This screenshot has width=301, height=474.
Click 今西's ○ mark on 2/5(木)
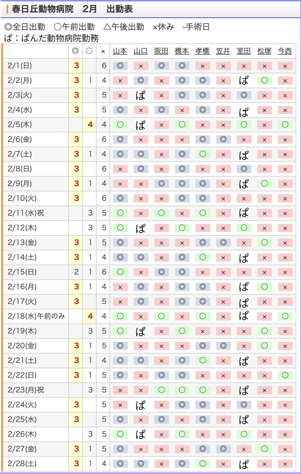pyautogui.click(x=285, y=125)
